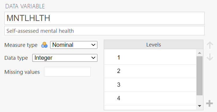Move the selected level down with arrow
This screenshot has width=217, height=112.
tap(210, 57)
